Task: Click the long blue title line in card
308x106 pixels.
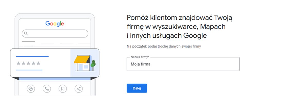Action: point(32,56)
